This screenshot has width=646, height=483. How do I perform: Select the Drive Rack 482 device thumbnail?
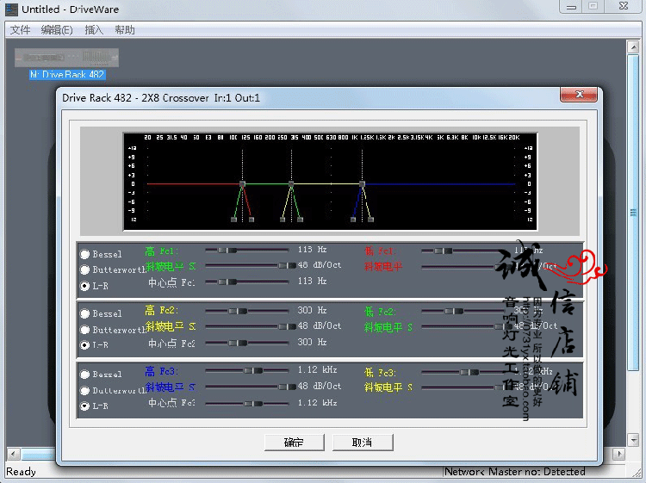point(66,58)
